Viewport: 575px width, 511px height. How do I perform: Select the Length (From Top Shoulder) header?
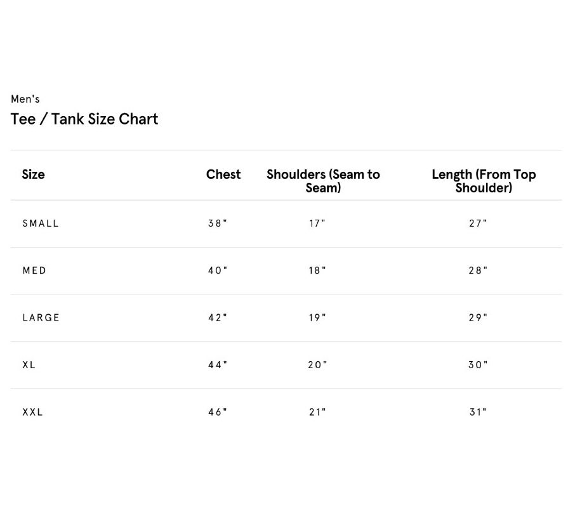coord(484,181)
